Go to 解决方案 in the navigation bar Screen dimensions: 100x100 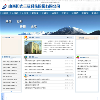click(x=35, y=13)
